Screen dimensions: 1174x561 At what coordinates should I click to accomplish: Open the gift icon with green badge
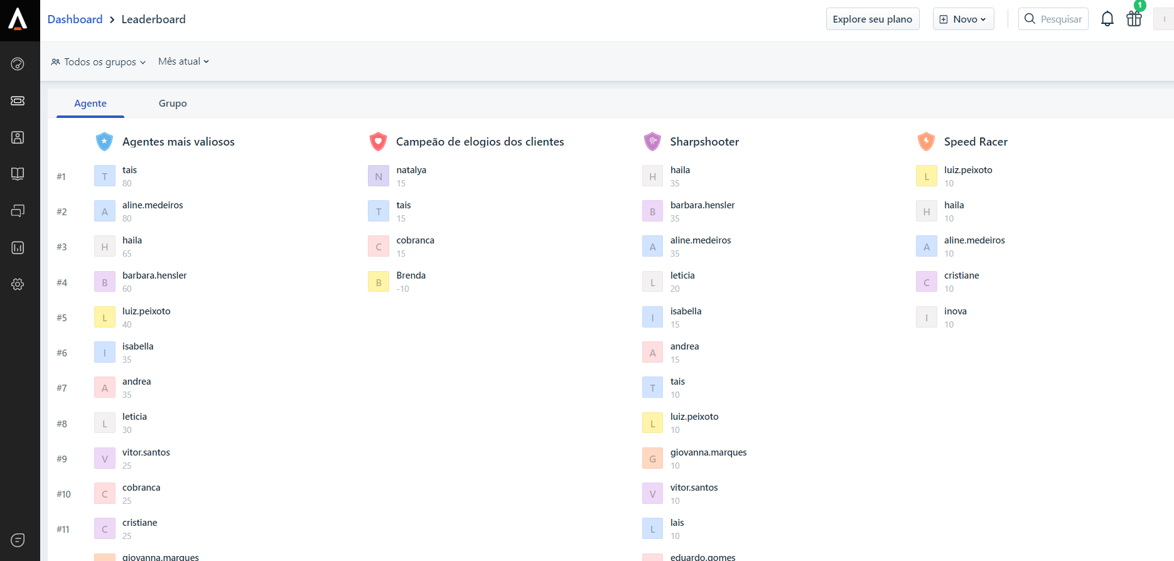(x=1134, y=19)
